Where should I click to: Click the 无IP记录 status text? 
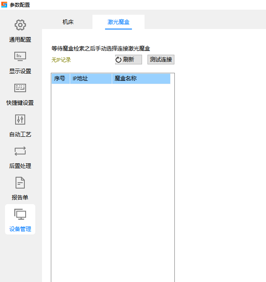tap(61, 60)
